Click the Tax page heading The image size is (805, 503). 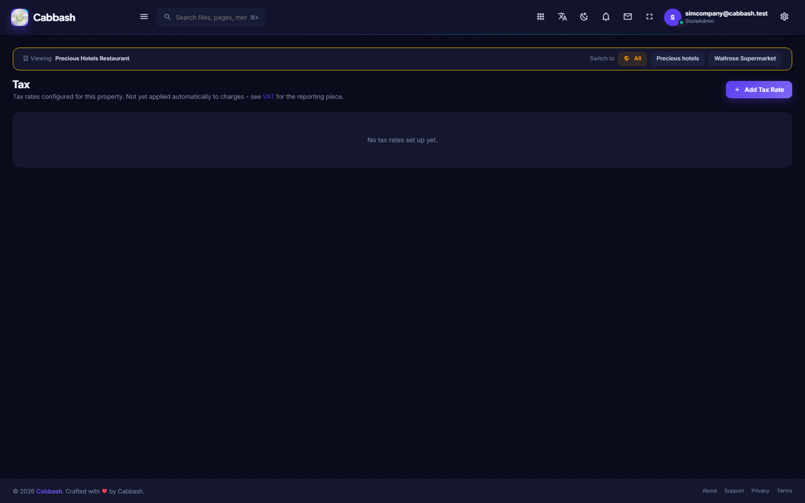21,85
